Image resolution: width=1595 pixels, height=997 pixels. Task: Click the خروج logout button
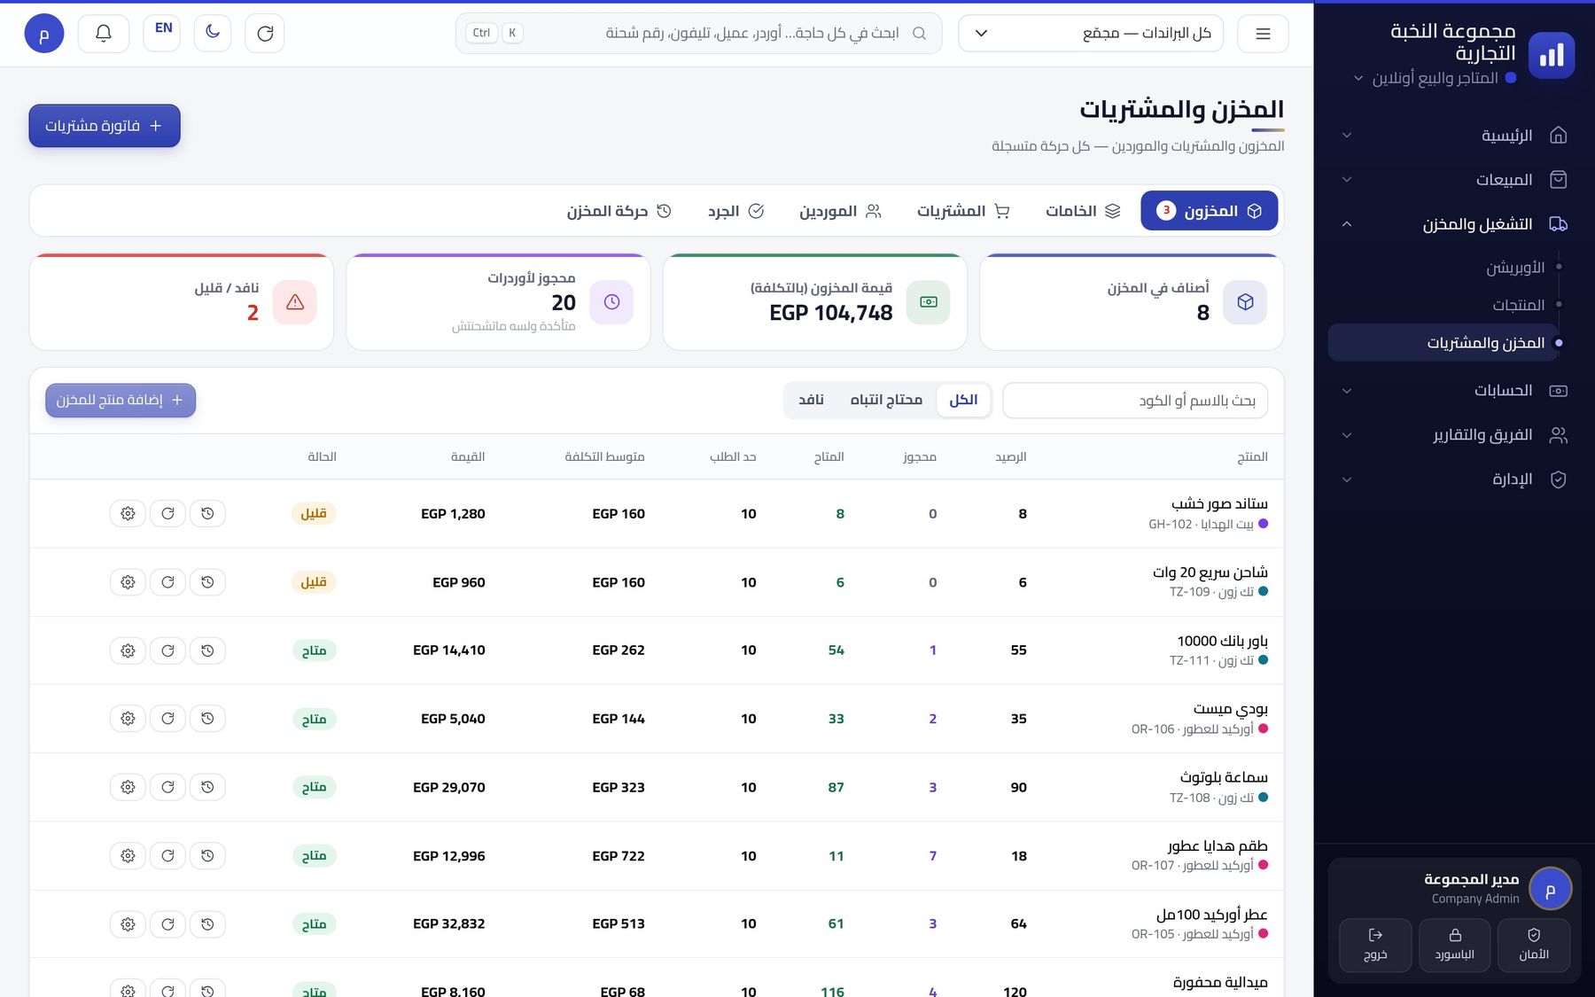click(x=1375, y=945)
